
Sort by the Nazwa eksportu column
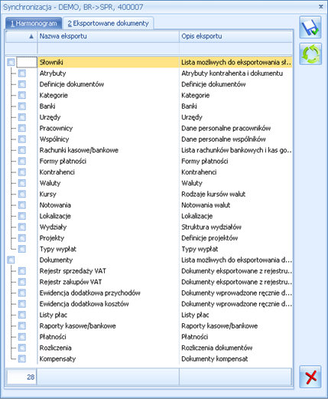tap(109, 36)
